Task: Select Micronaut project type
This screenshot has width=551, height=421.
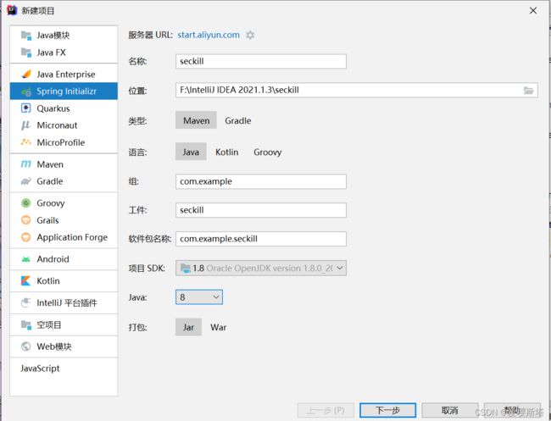Action: tap(64, 125)
